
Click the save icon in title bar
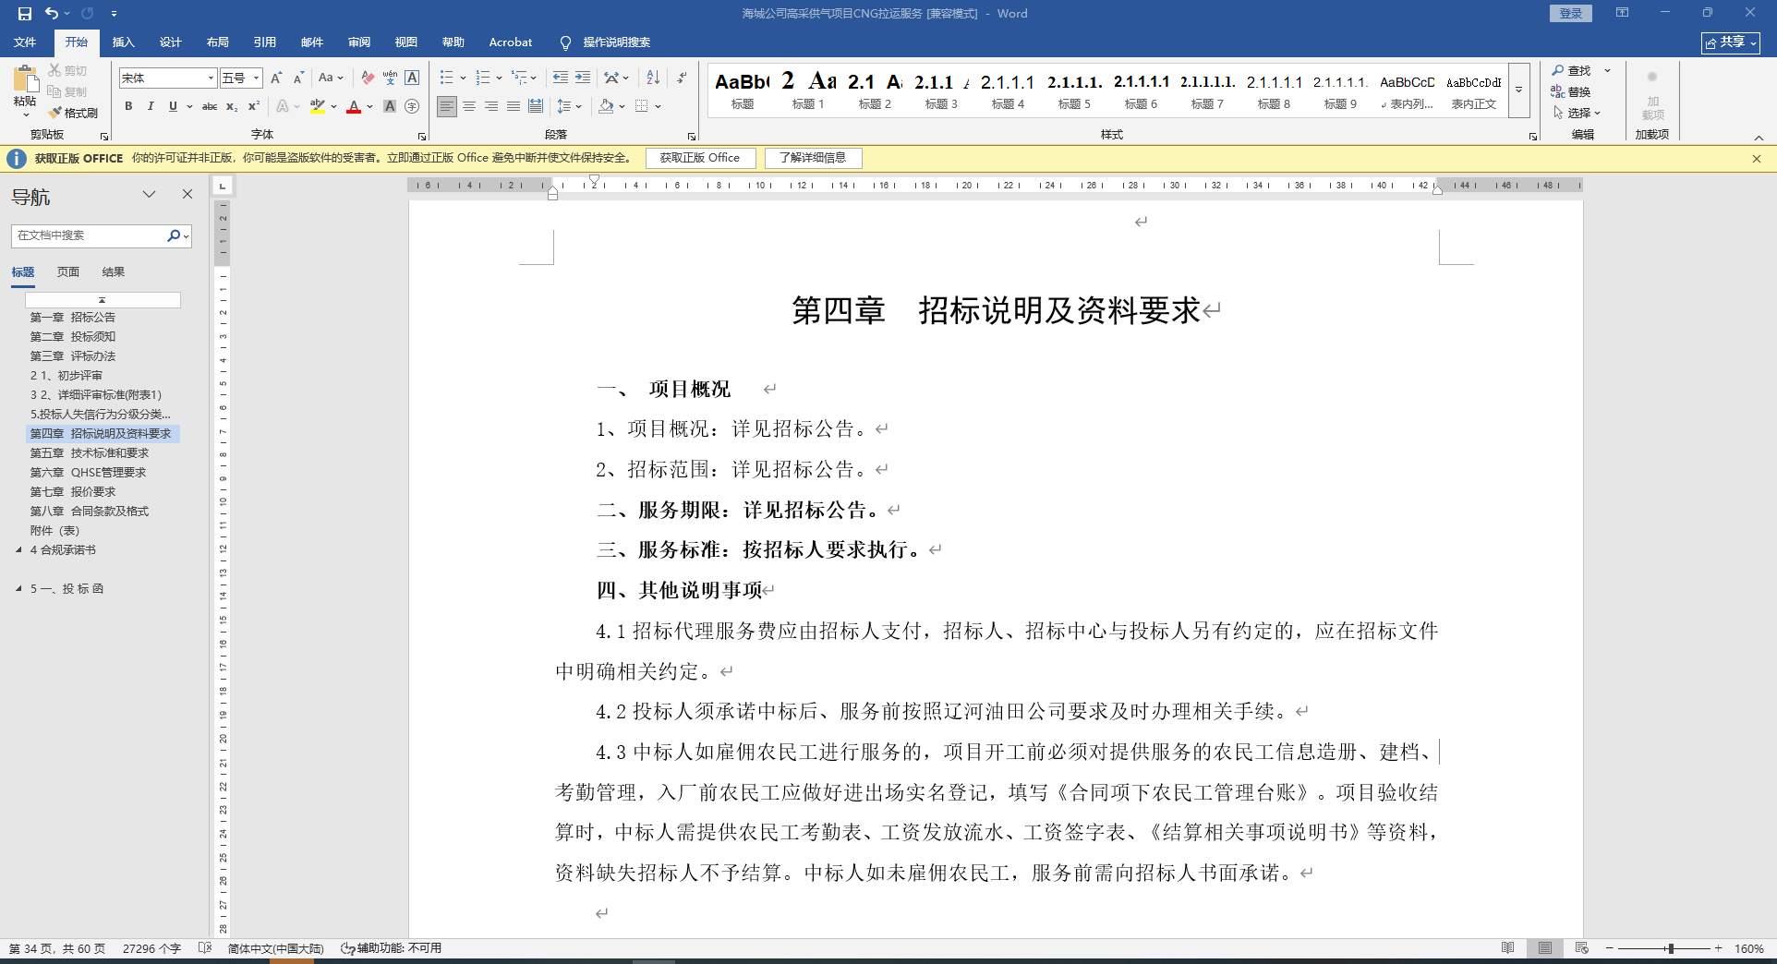[25, 13]
